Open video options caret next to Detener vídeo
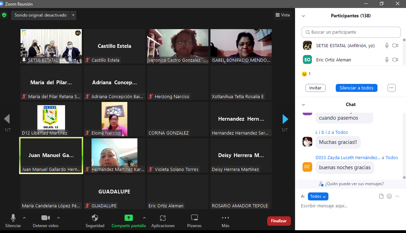The height and width of the screenshot is (233, 406). pos(58,218)
